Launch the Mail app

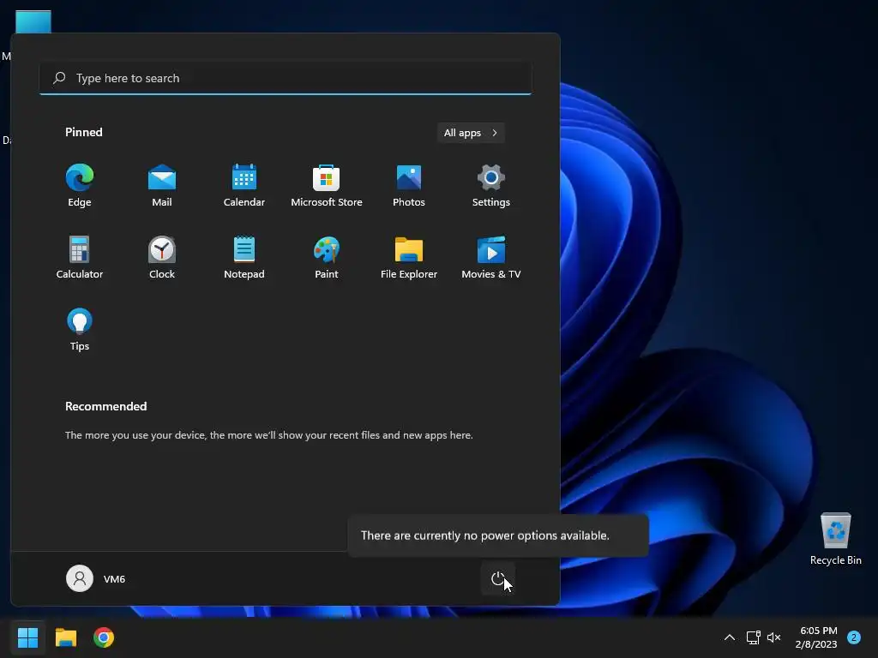click(162, 186)
